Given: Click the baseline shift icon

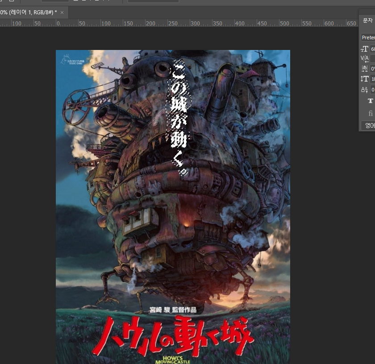Looking at the screenshot, I should 364,90.
